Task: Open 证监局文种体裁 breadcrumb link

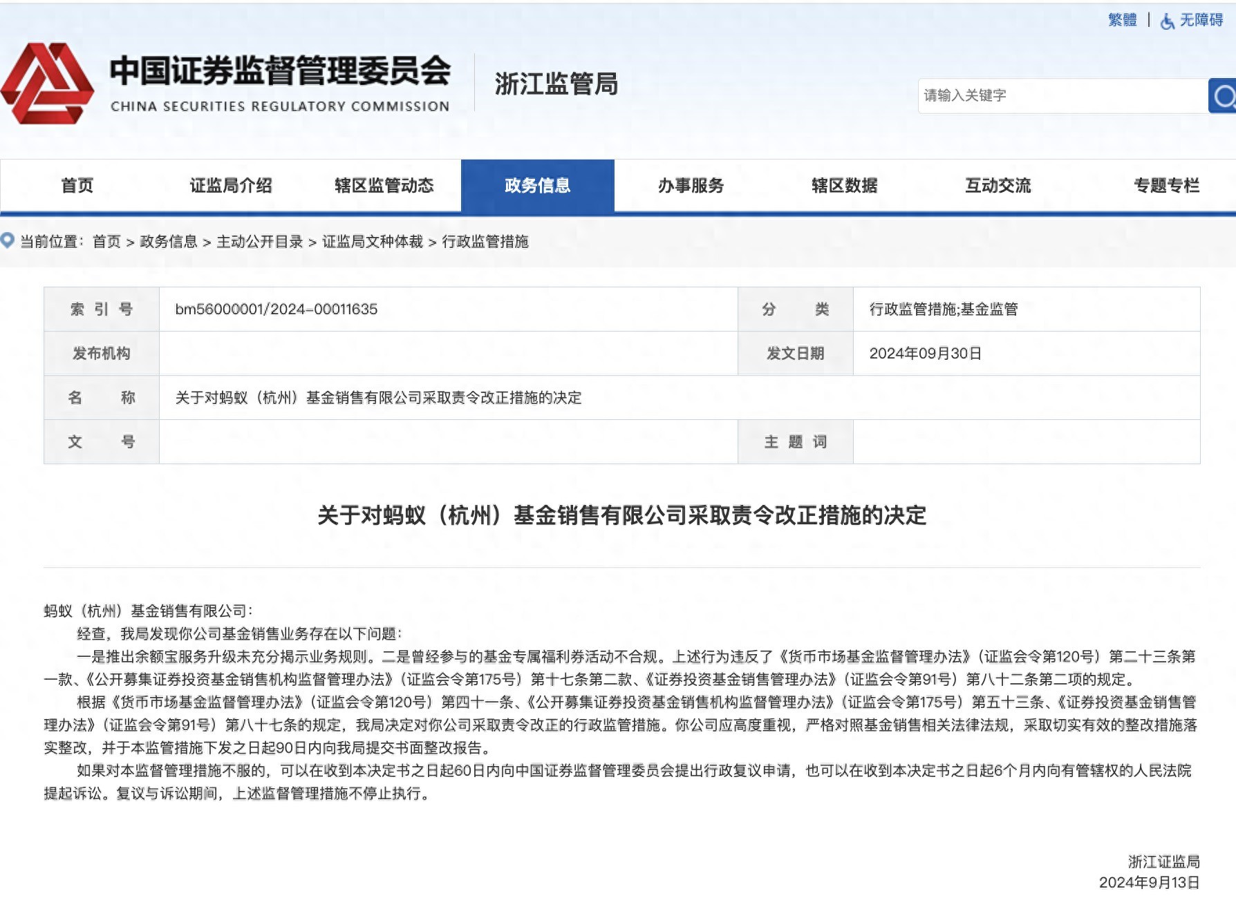Action: pos(372,242)
